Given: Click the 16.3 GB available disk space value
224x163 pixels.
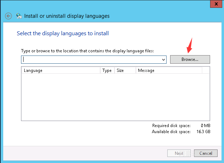Looking at the screenshot, I should (204, 131).
